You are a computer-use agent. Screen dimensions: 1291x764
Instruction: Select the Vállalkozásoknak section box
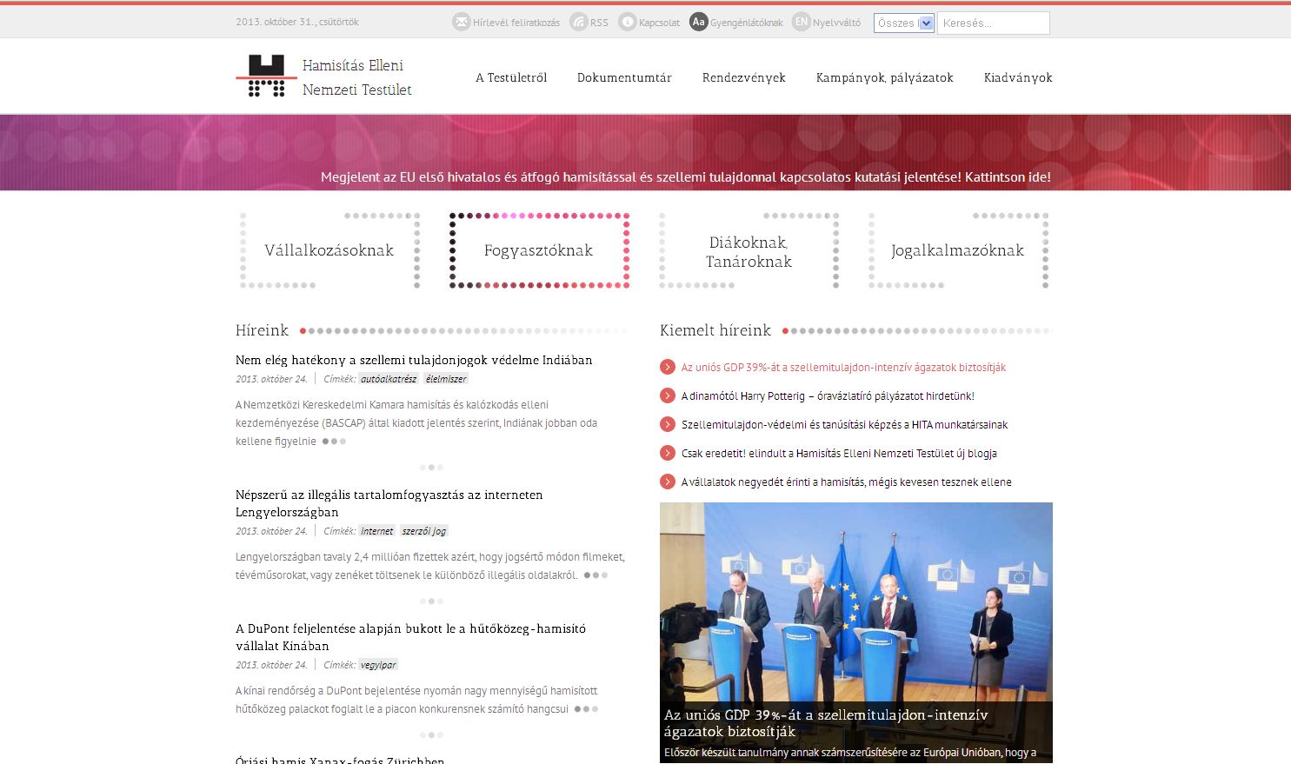coord(329,250)
